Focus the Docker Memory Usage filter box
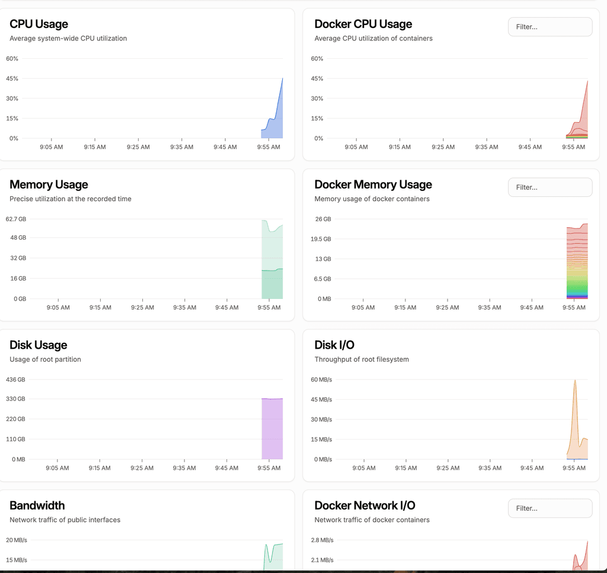This screenshot has width=607, height=573. 550,187
